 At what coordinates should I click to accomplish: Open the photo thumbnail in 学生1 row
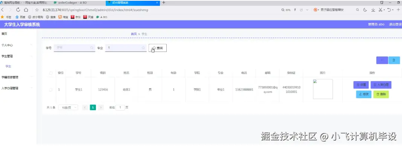(x=323, y=89)
